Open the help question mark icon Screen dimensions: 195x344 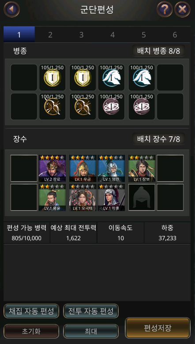coord(165,9)
